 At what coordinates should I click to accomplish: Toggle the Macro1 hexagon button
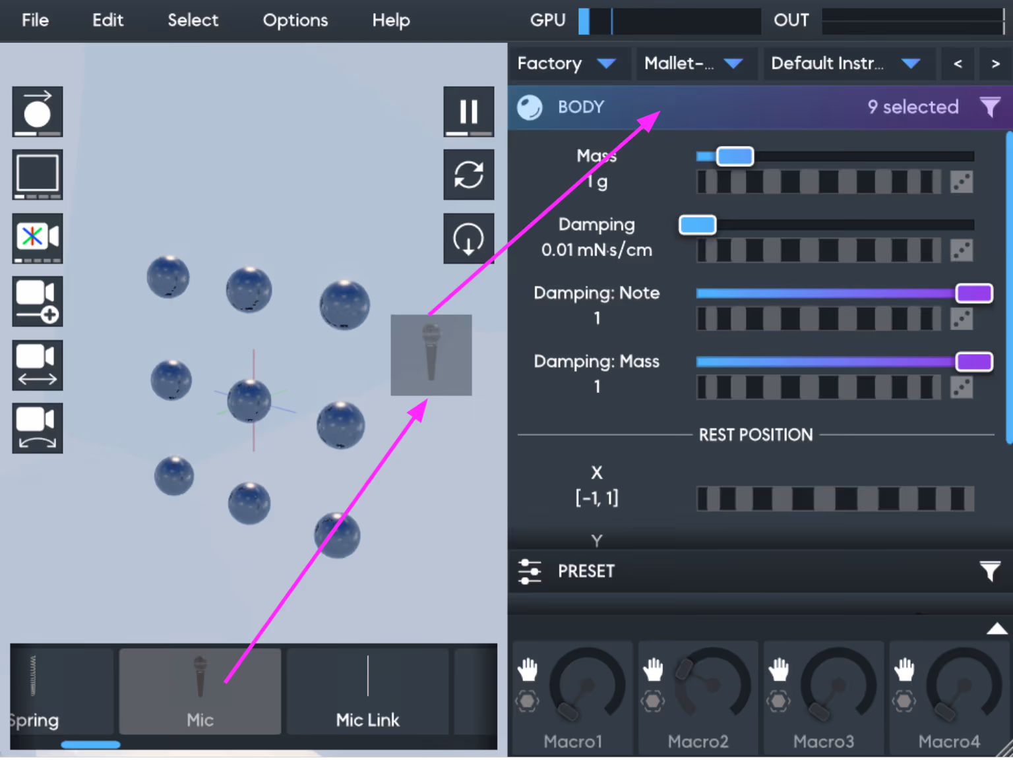click(x=527, y=701)
